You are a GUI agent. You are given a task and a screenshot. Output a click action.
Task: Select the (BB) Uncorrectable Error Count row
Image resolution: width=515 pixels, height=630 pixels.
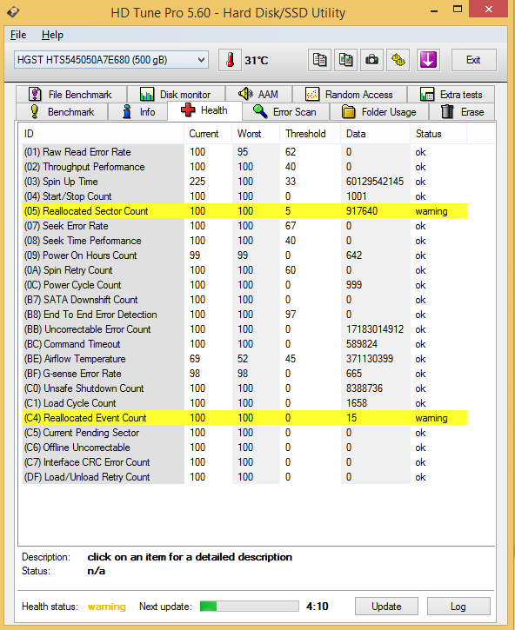pyautogui.click(x=244, y=329)
